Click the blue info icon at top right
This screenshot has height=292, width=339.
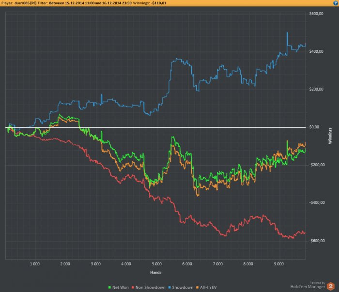(x=336, y=3)
